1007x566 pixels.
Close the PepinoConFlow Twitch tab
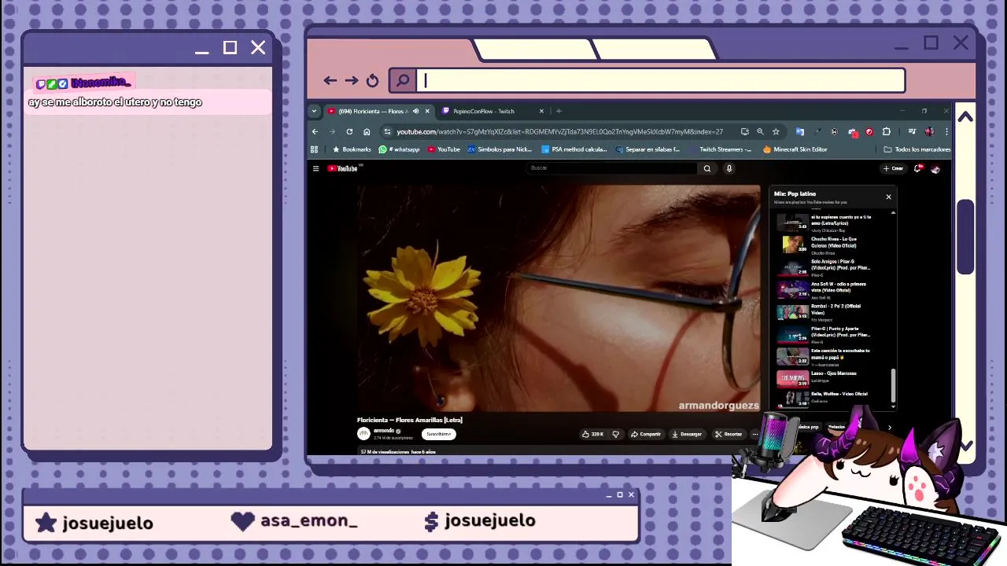(541, 111)
